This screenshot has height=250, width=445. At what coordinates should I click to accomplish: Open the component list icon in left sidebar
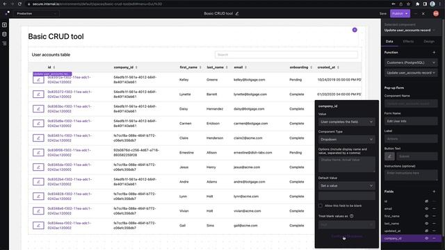4,43
